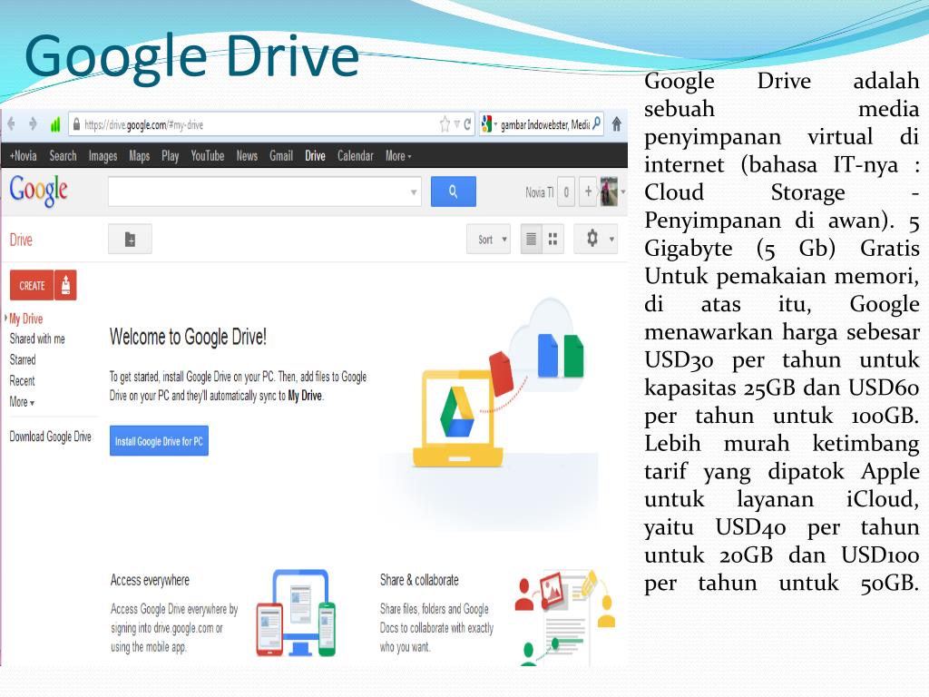Click the Share & collaborate heading

419,580
